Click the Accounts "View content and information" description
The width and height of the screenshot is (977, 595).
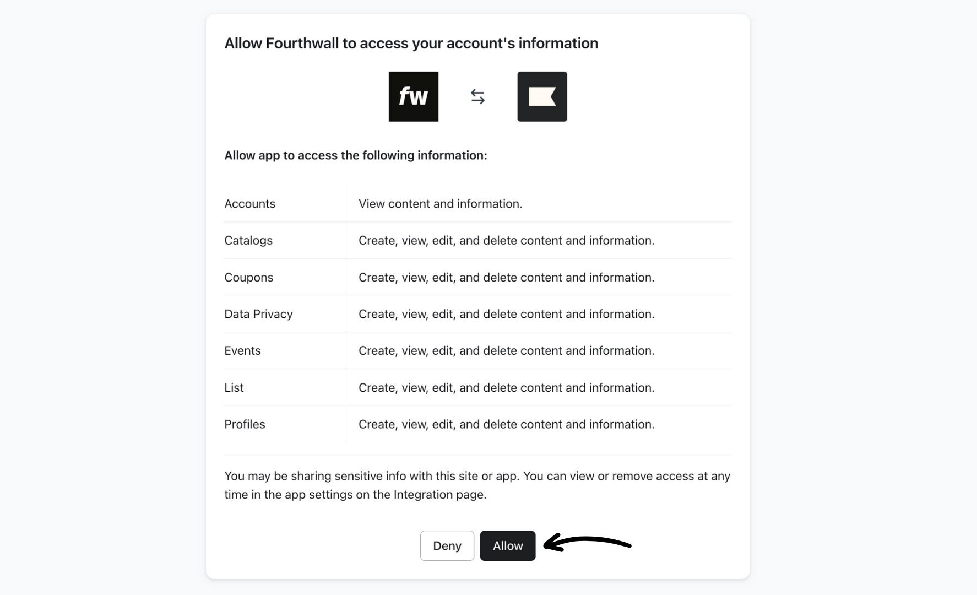(439, 203)
